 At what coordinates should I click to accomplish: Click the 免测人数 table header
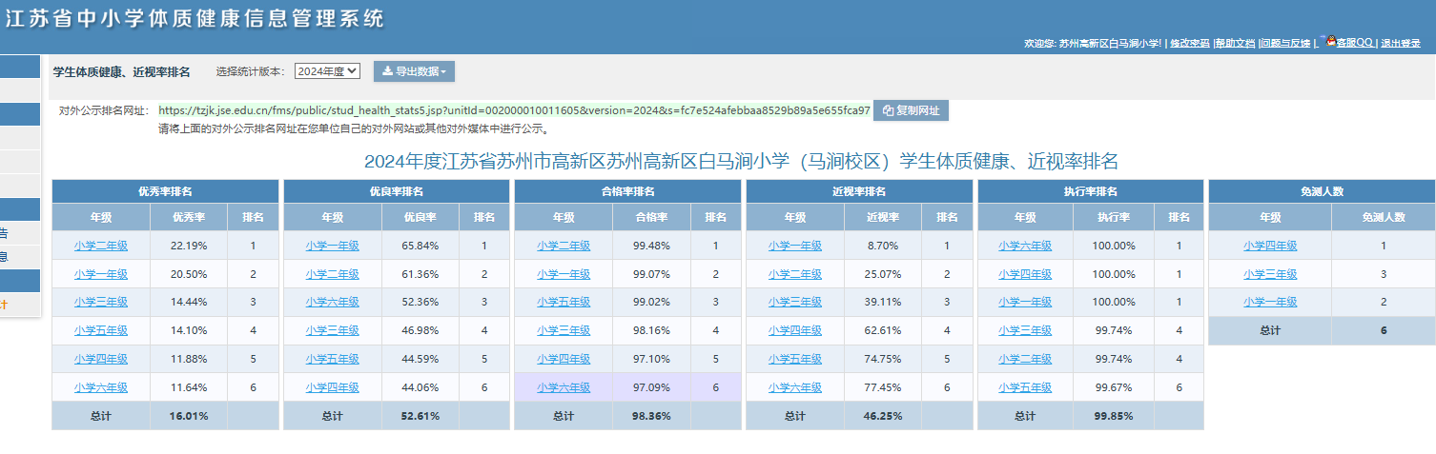coord(1320,191)
